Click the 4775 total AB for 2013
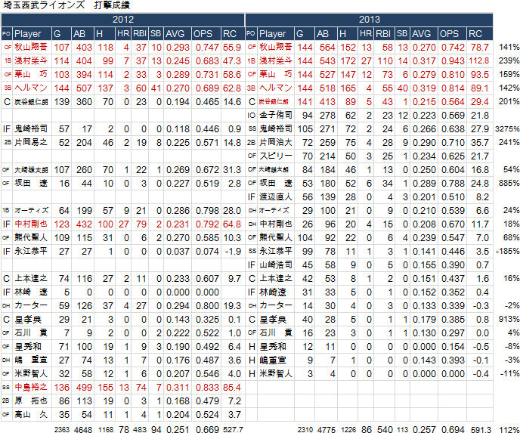520x433 pixels. (327, 430)
